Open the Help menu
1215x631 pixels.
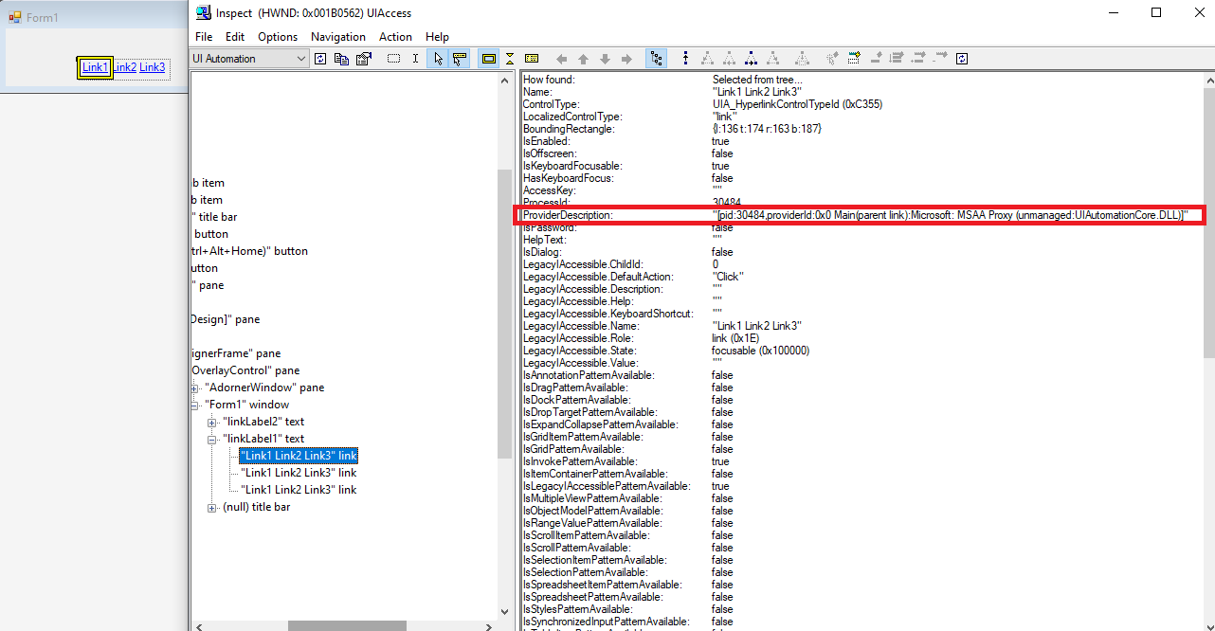[437, 37]
